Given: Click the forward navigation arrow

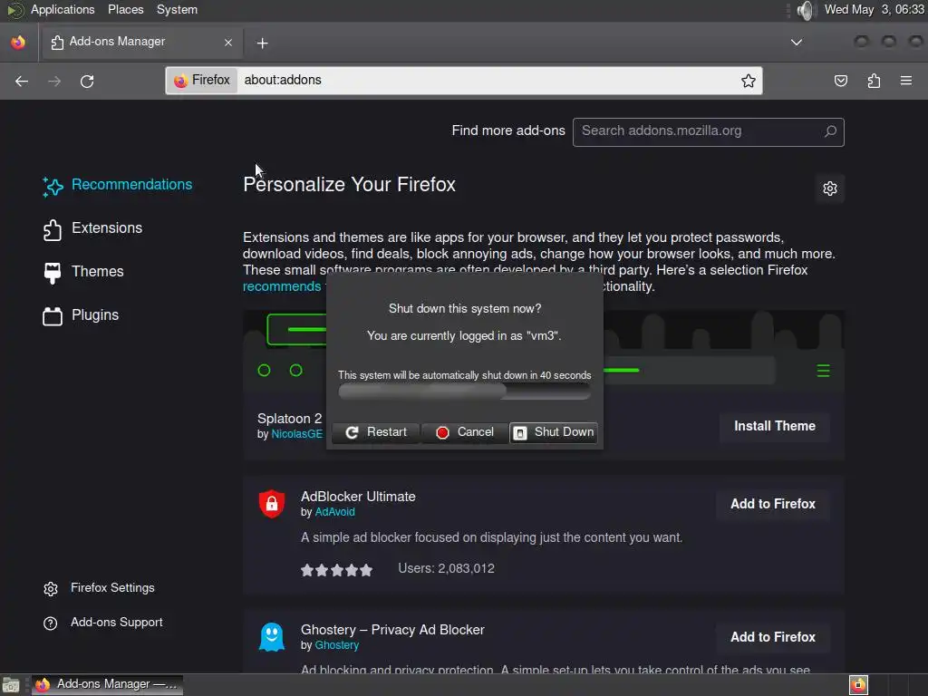Looking at the screenshot, I should point(54,81).
